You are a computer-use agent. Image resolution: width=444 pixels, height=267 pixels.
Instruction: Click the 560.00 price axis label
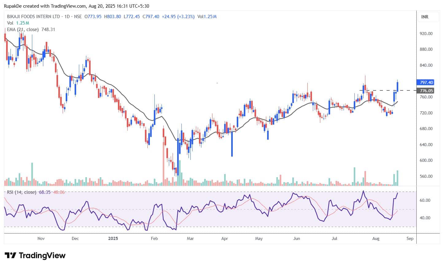[426, 176]
